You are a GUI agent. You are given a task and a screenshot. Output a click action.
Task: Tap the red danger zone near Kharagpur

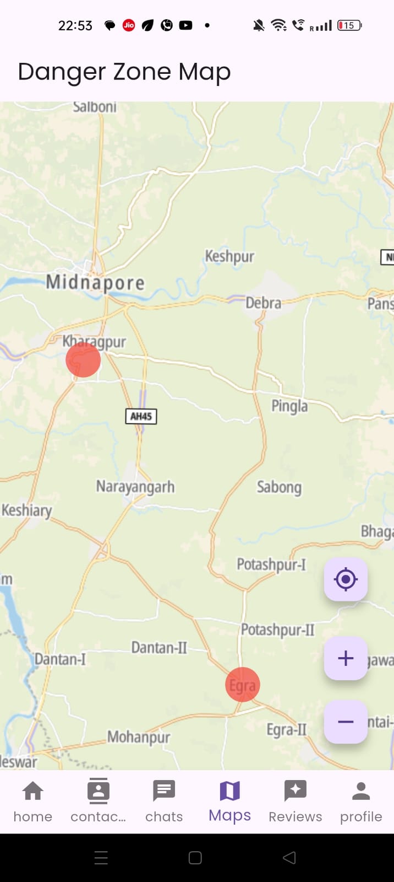[83, 359]
